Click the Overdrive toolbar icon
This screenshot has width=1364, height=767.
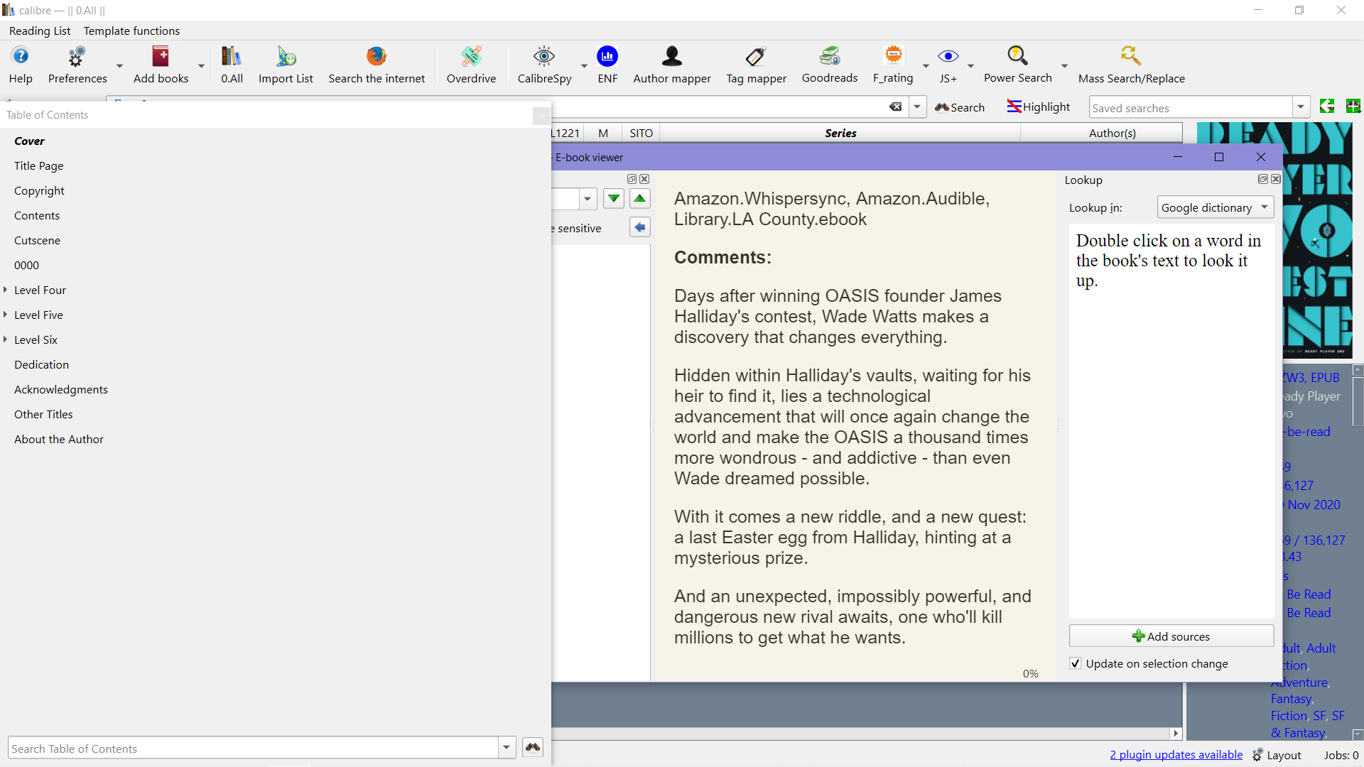471,64
